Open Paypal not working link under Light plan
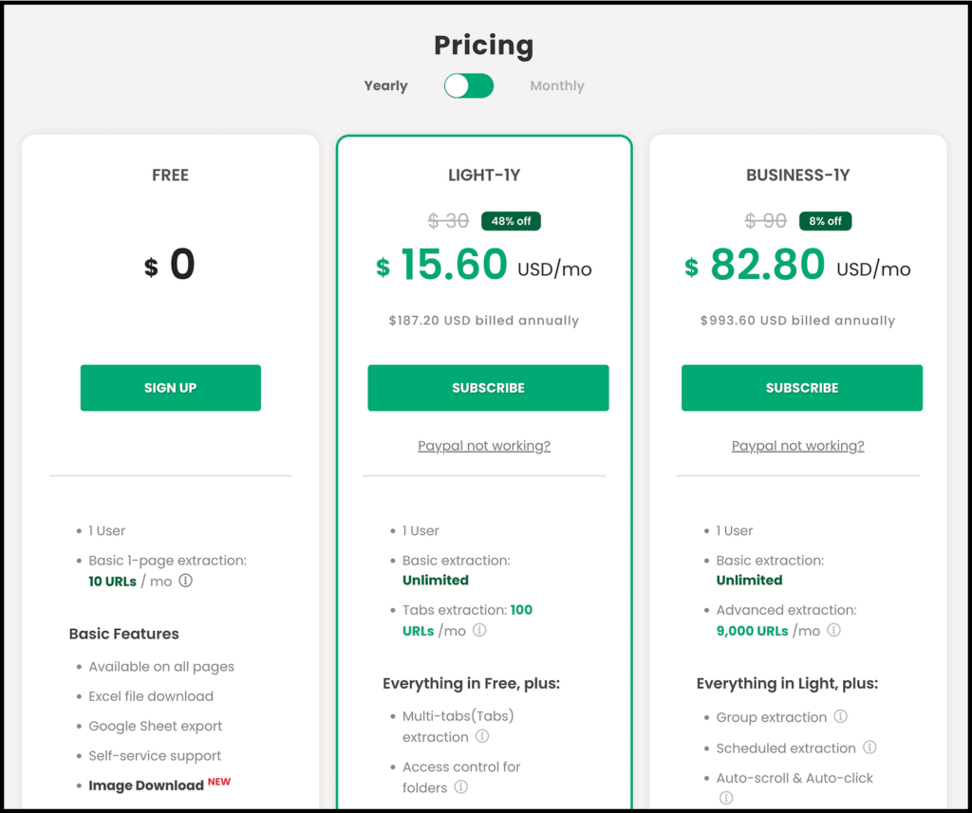Viewport: 972px width, 813px height. tap(484, 446)
